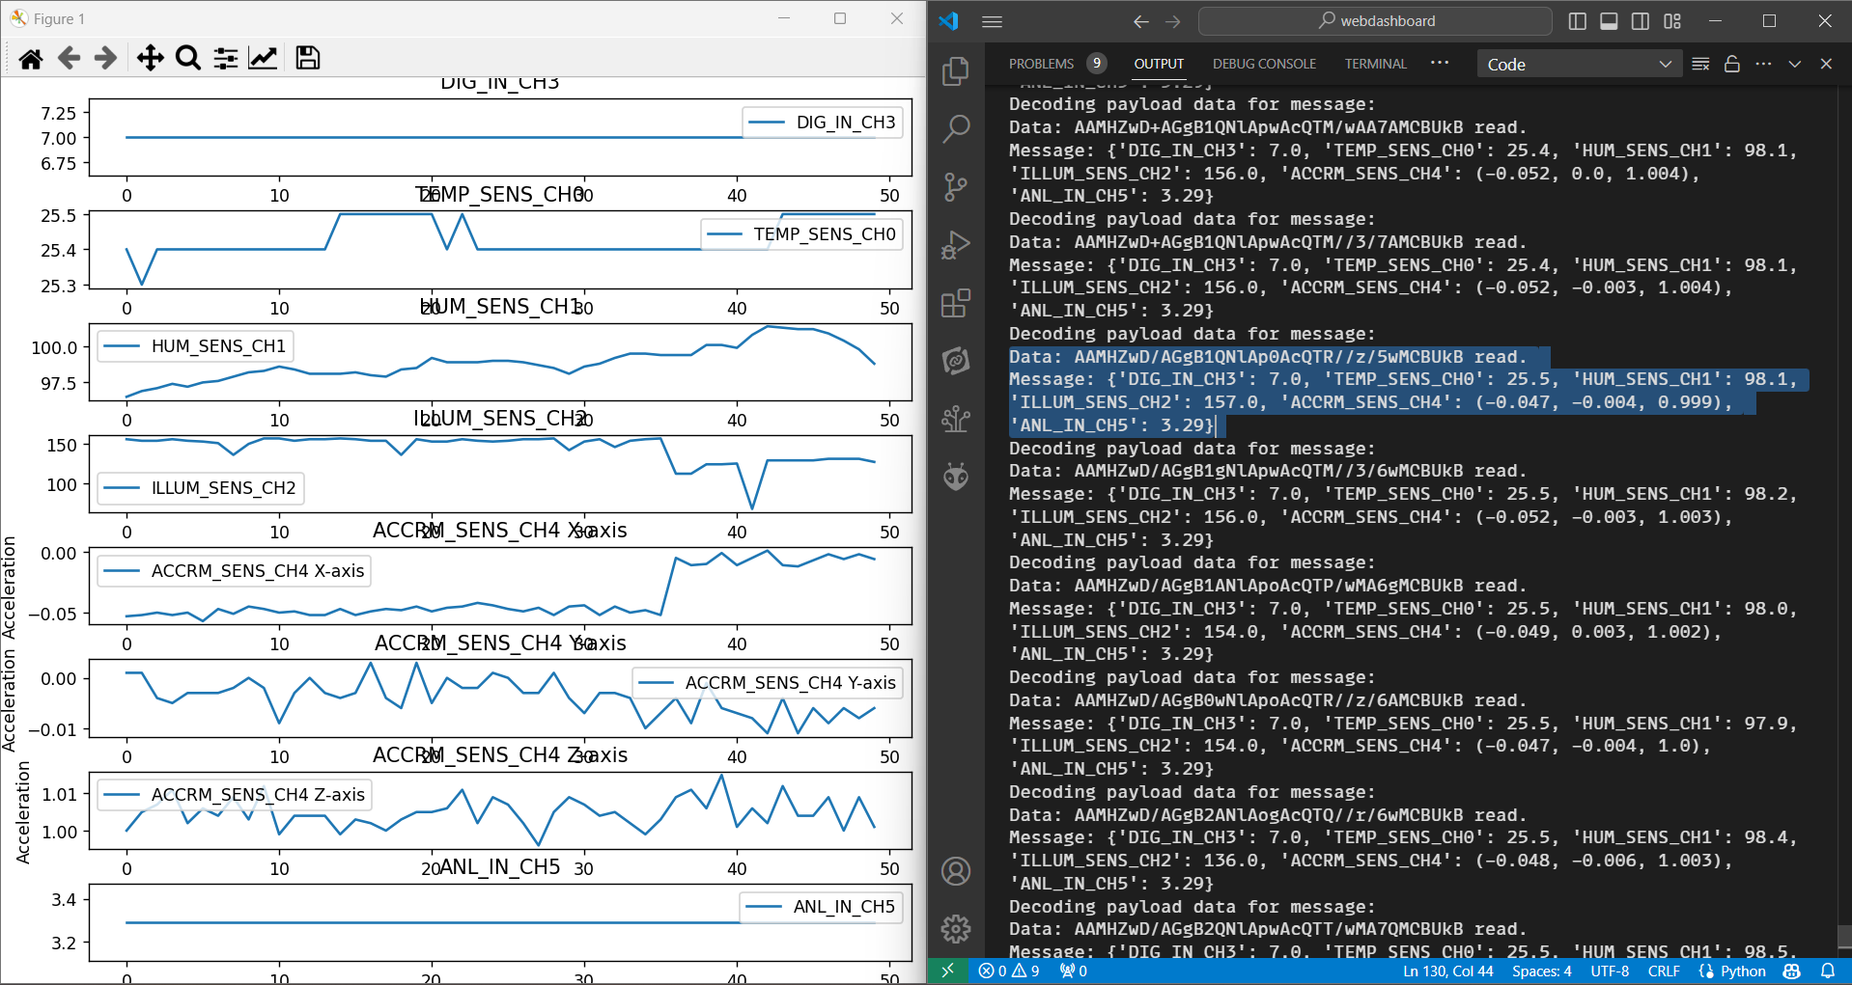Open Copilot status icon in status bar
Image resolution: width=1852 pixels, height=985 pixels.
(x=1792, y=971)
